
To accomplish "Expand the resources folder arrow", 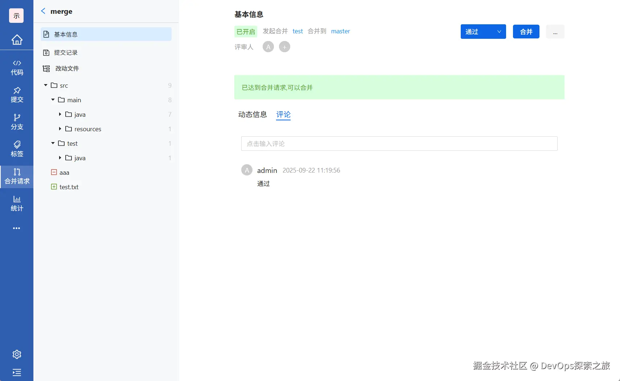I will (x=60, y=129).
